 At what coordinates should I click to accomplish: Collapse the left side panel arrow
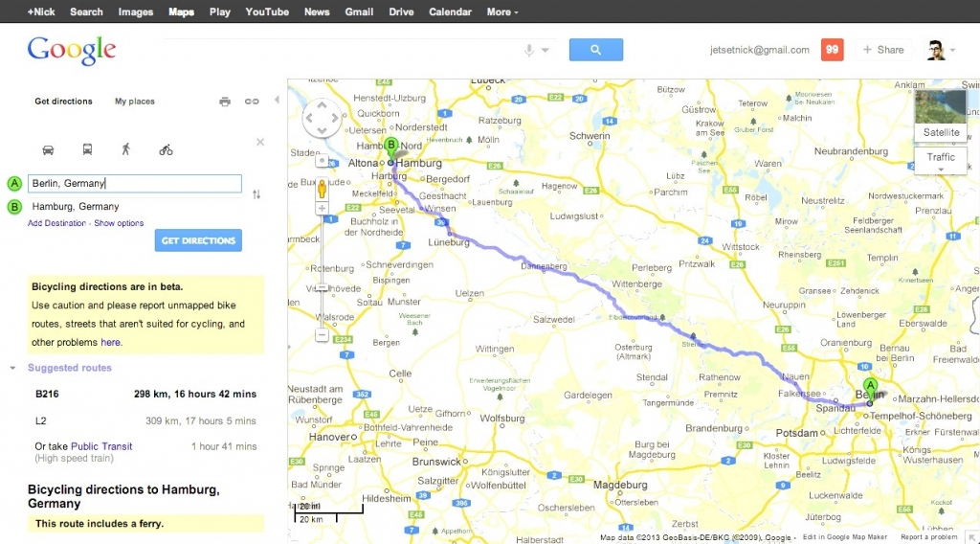(x=277, y=100)
